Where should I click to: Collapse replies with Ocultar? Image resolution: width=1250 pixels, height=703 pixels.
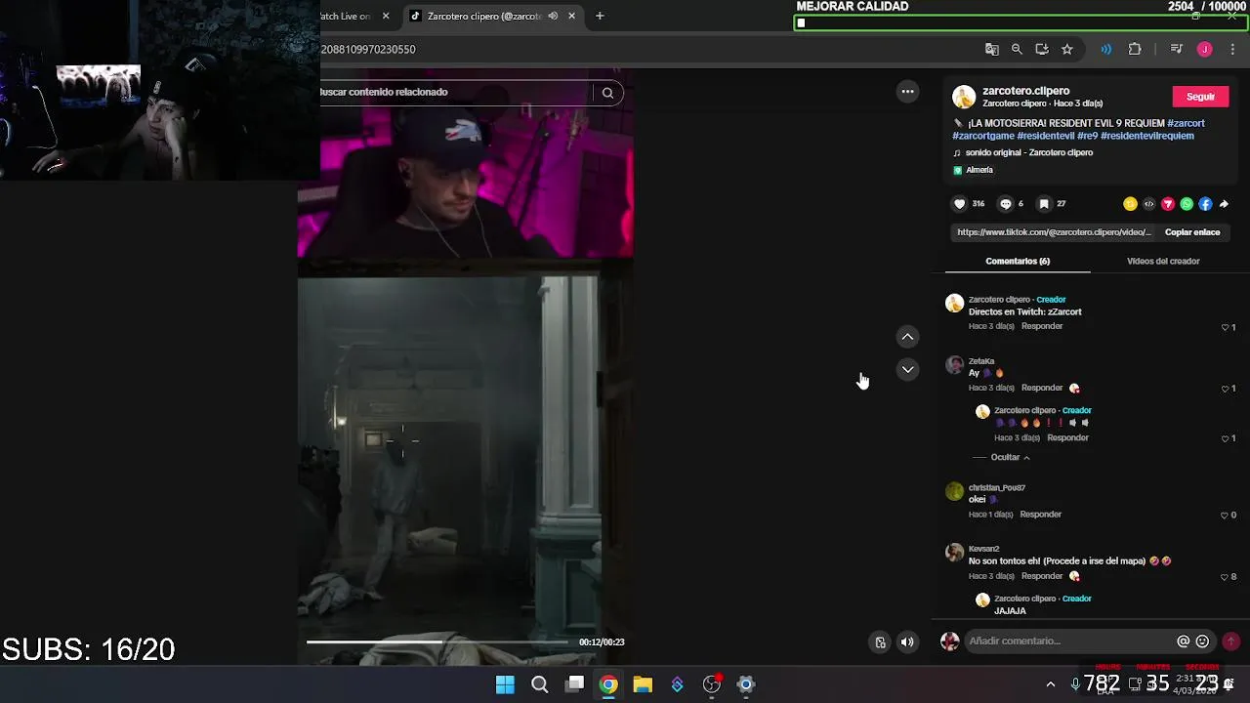coord(1010,457)
